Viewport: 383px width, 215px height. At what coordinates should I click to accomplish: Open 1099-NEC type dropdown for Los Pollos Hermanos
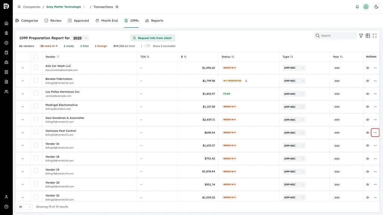[294, 94]
